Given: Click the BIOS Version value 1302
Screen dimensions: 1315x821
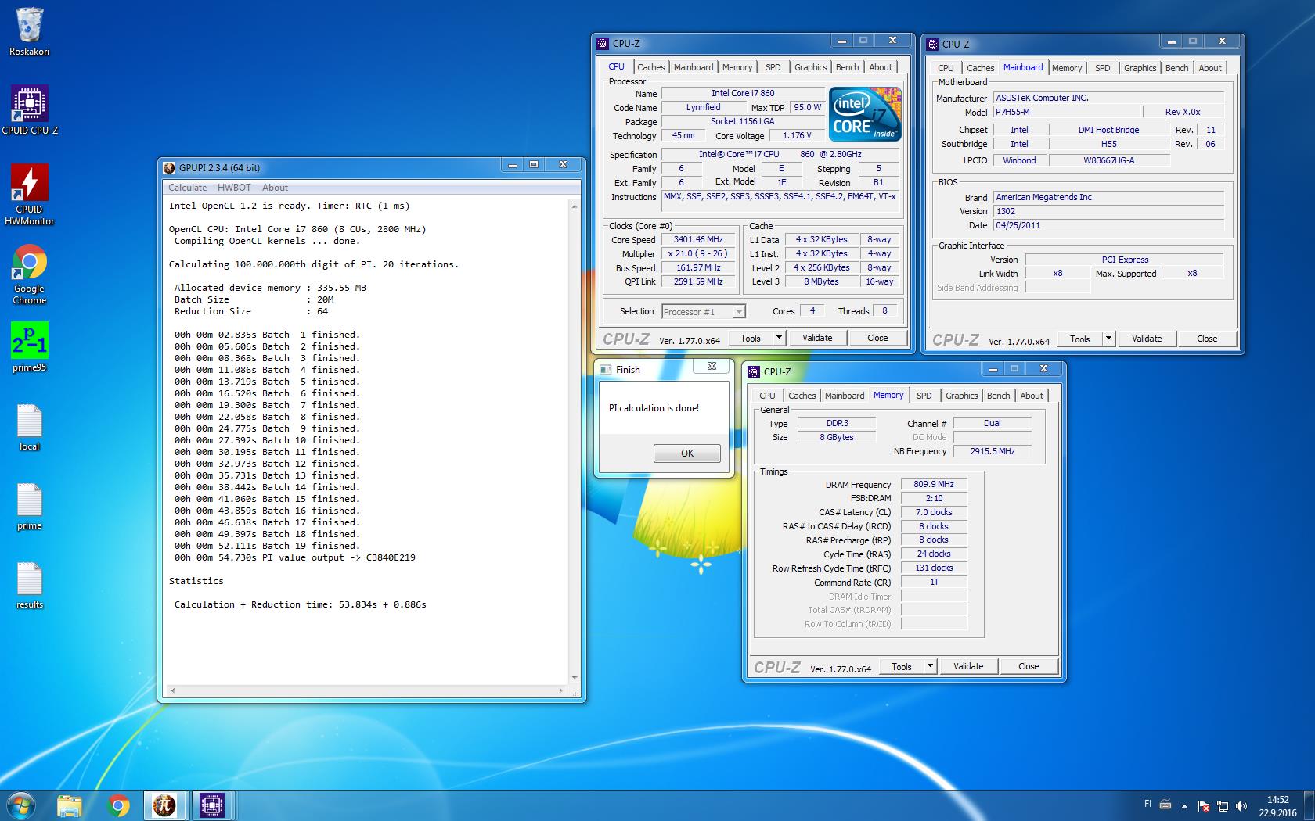Looking at the screenshot, I should 1108,211.
